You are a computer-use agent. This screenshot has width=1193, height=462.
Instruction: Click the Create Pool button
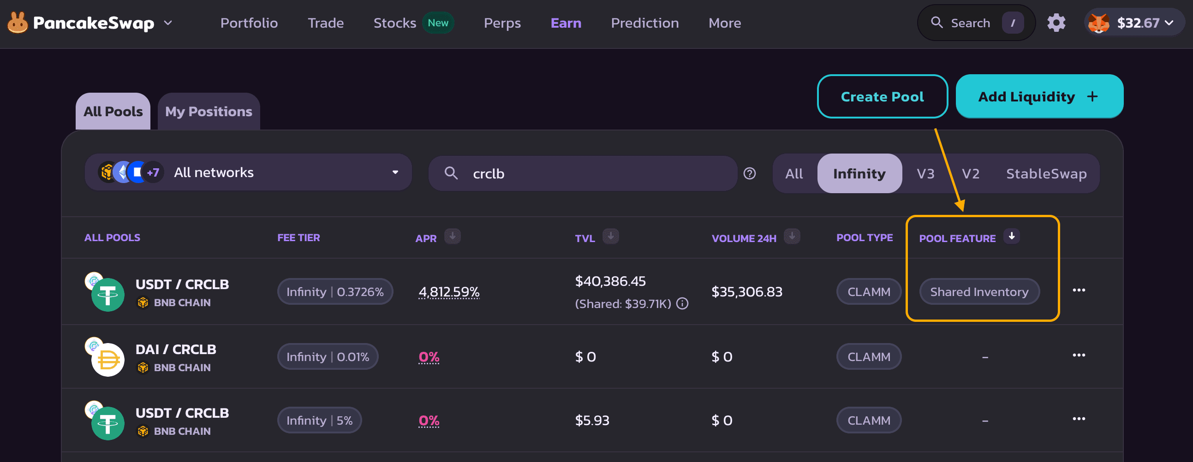tap(882, 96)
